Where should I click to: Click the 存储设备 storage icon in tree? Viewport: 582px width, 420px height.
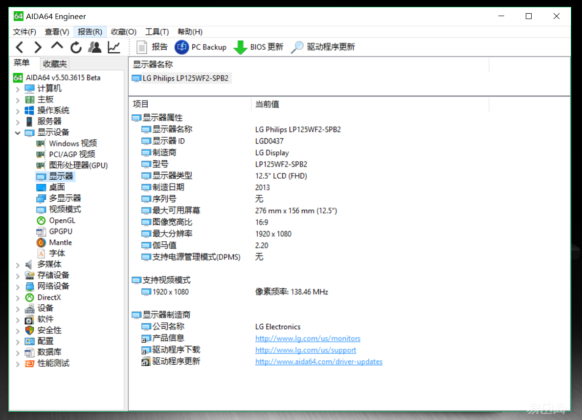29,275
